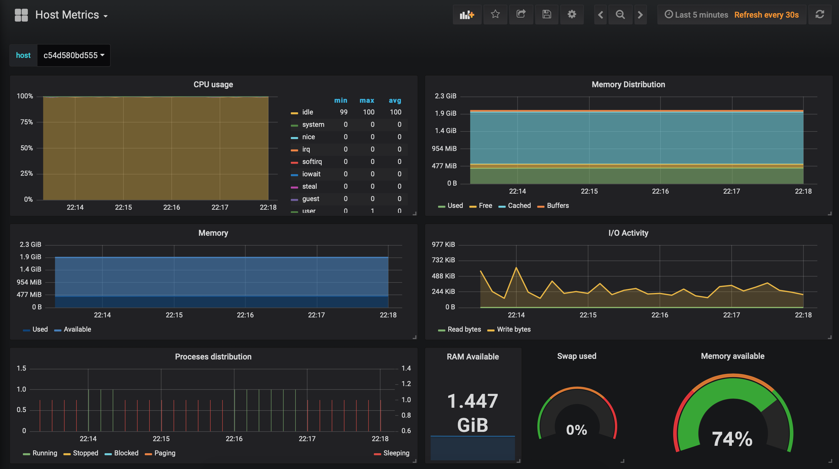The width and height of the screenshot is (839, 469).
Task: Shift time range forward arrow
Action: click(x=640, y=15)
